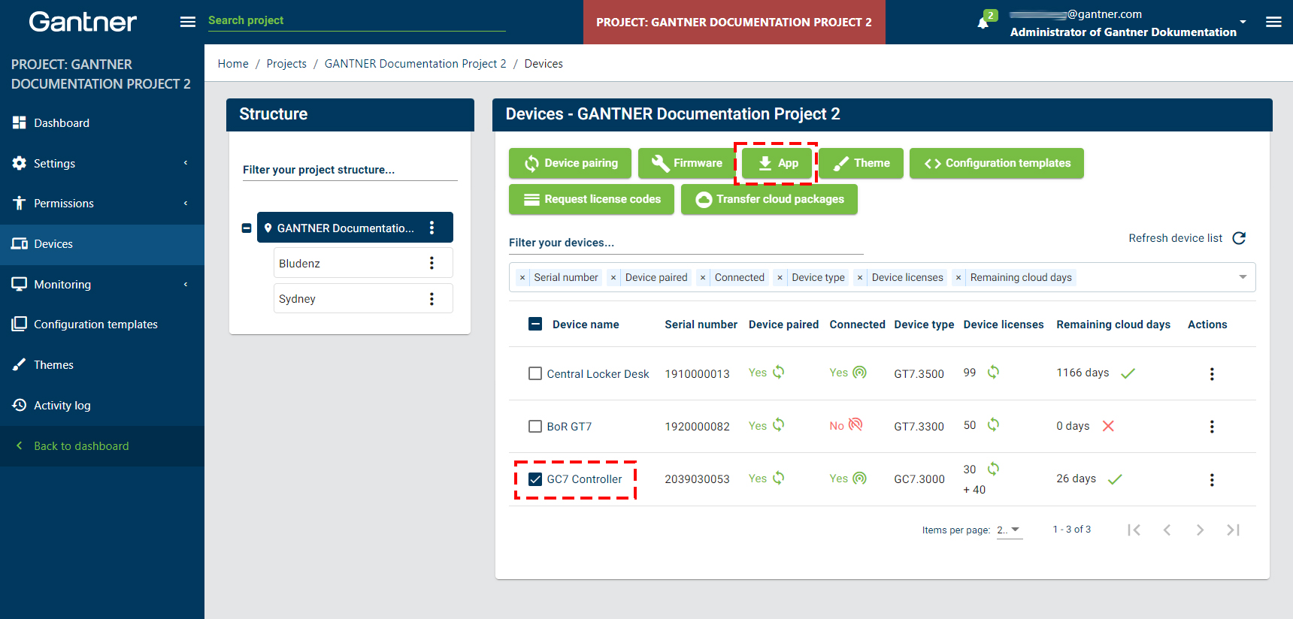This screenshot has height=619, width=1293.
Task: Refresh license icon for Central Locker Desk
Action: pos(993,372)
